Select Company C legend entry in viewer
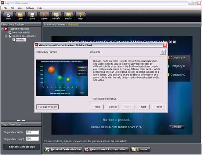Image resolution: width=202 pixels, height=155 pixels. click(177, 75)
